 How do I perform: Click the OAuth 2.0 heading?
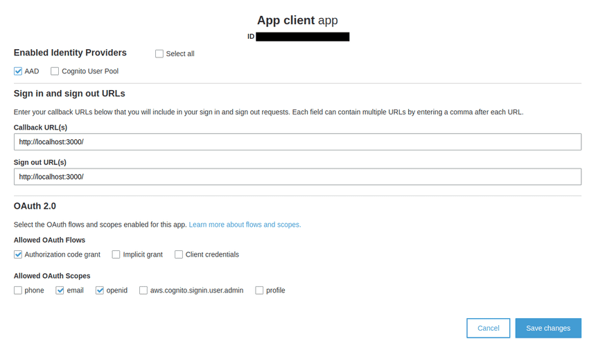(35, 206)
